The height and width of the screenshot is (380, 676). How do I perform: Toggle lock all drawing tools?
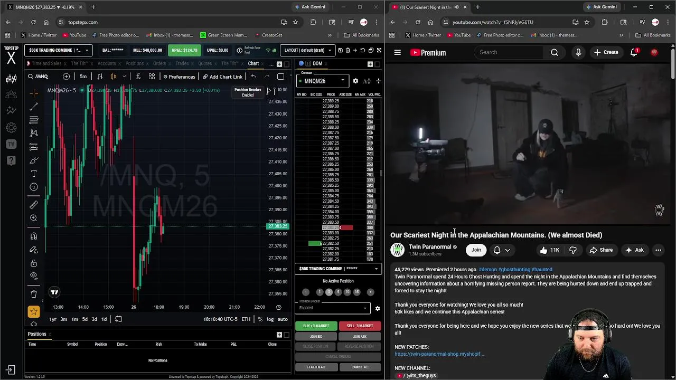(34, 263)
